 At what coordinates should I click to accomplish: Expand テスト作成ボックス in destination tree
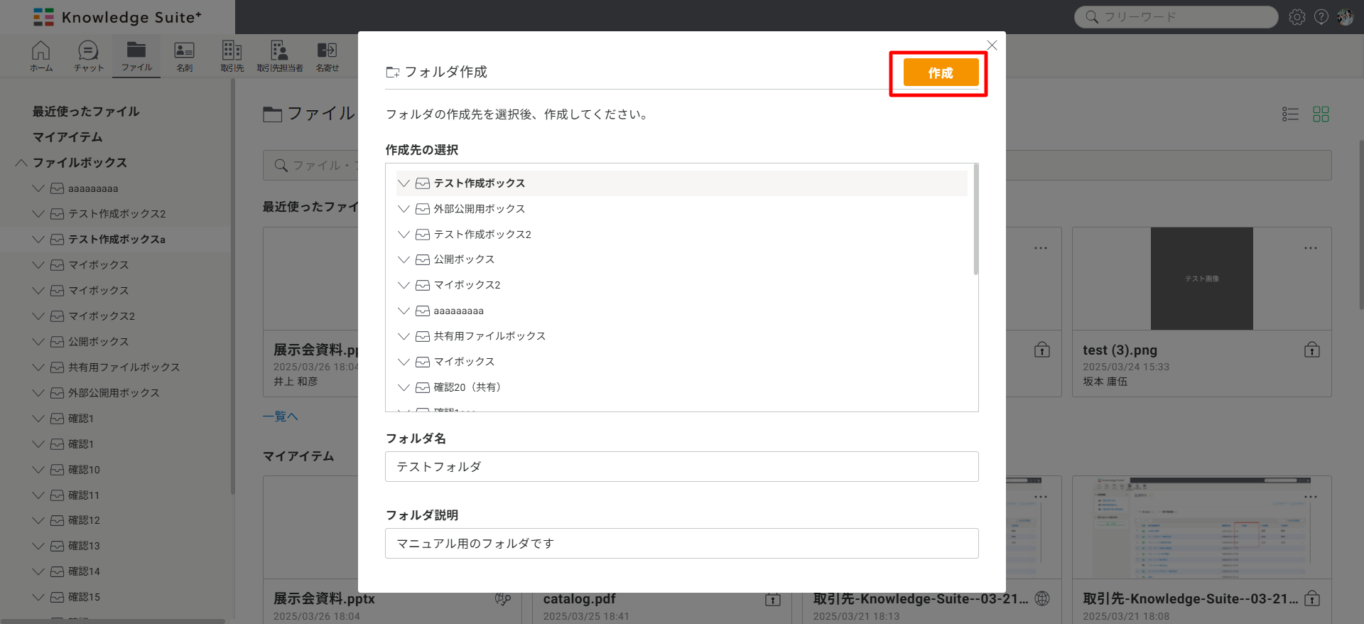[404, 183]
